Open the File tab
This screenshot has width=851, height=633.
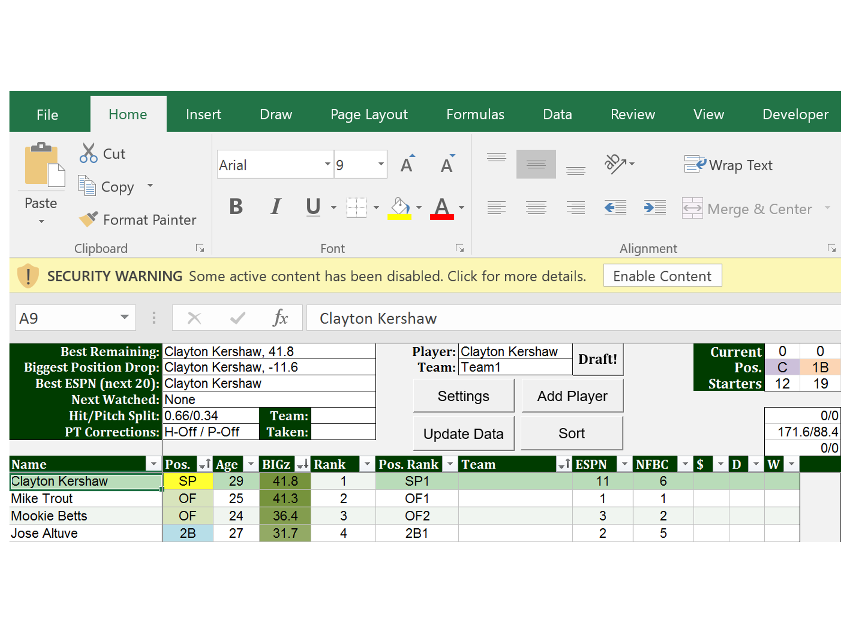point(47,114)
